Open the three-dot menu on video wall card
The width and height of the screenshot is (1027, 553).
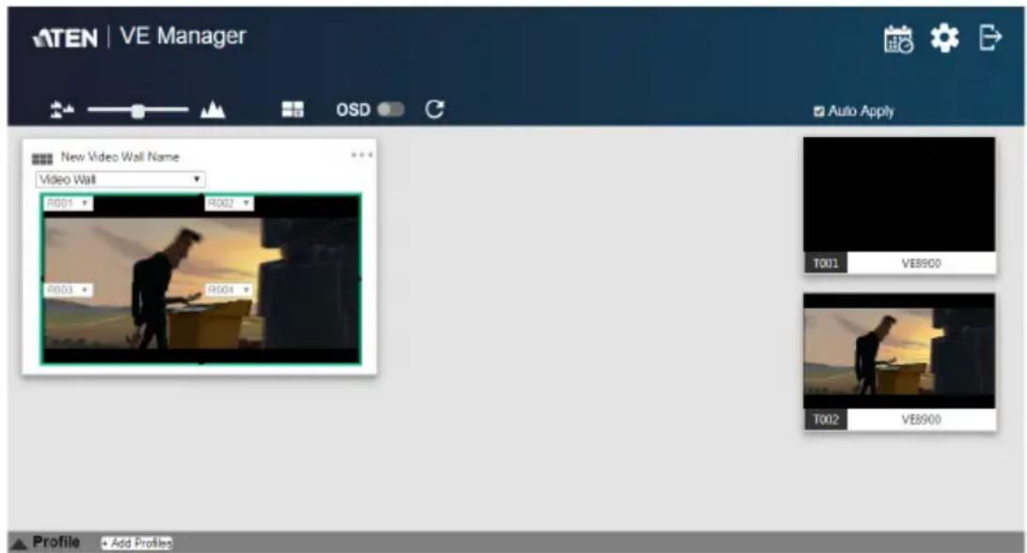[x=362, y=155]
